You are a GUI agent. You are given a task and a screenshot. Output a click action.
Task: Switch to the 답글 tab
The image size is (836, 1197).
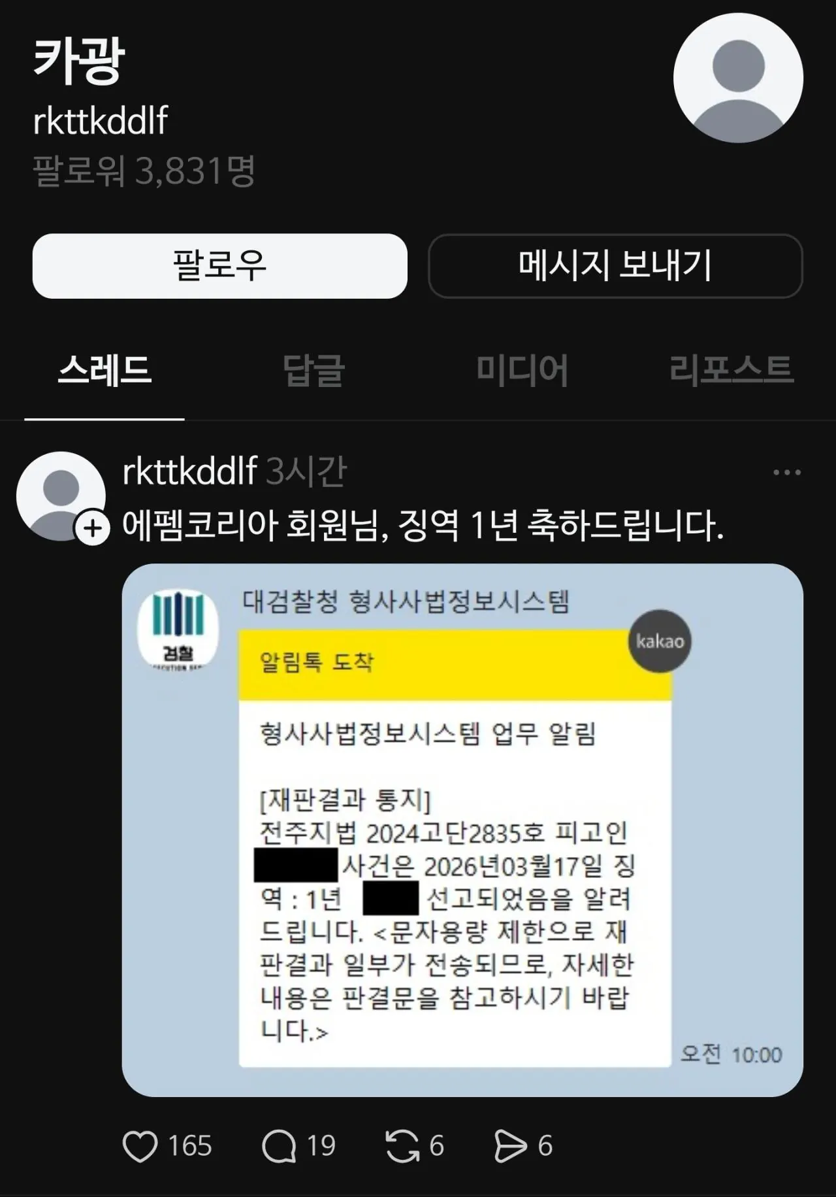coord(313,370)
